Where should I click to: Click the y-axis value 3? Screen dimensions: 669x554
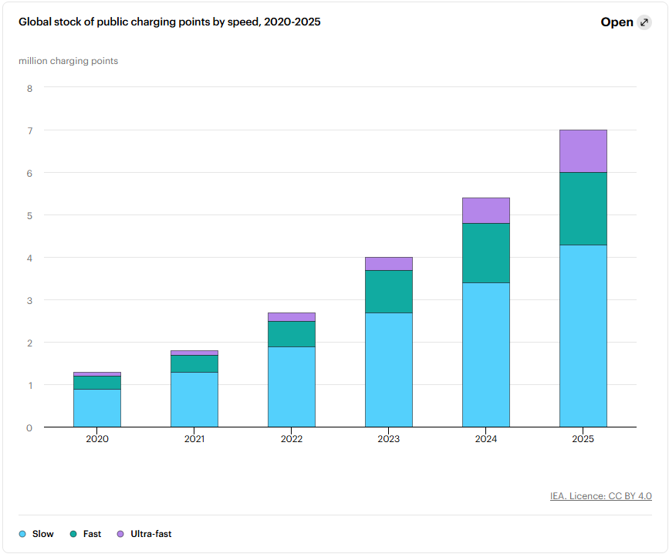29,301
